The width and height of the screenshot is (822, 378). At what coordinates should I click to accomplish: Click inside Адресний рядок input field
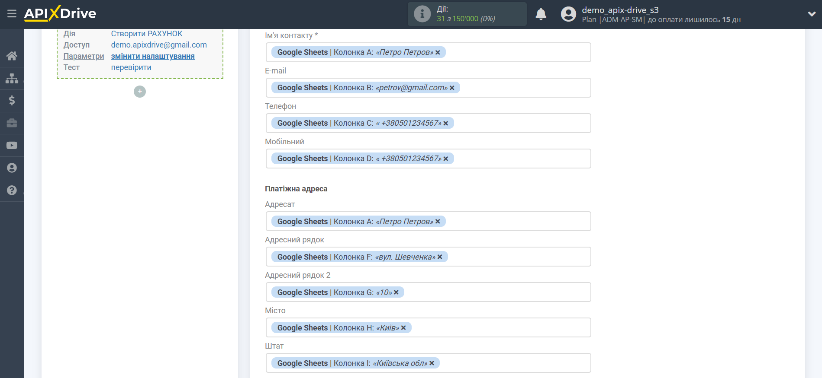pyautogui.click(x=428, y=257)
